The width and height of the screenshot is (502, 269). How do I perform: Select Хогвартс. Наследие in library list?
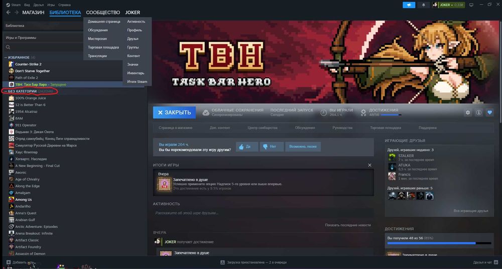coord(31,159)
